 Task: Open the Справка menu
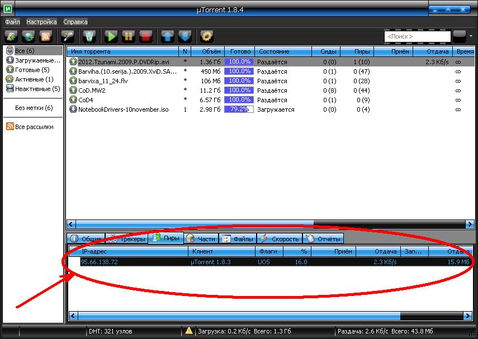pyautogui.click(x=75, y=22)
